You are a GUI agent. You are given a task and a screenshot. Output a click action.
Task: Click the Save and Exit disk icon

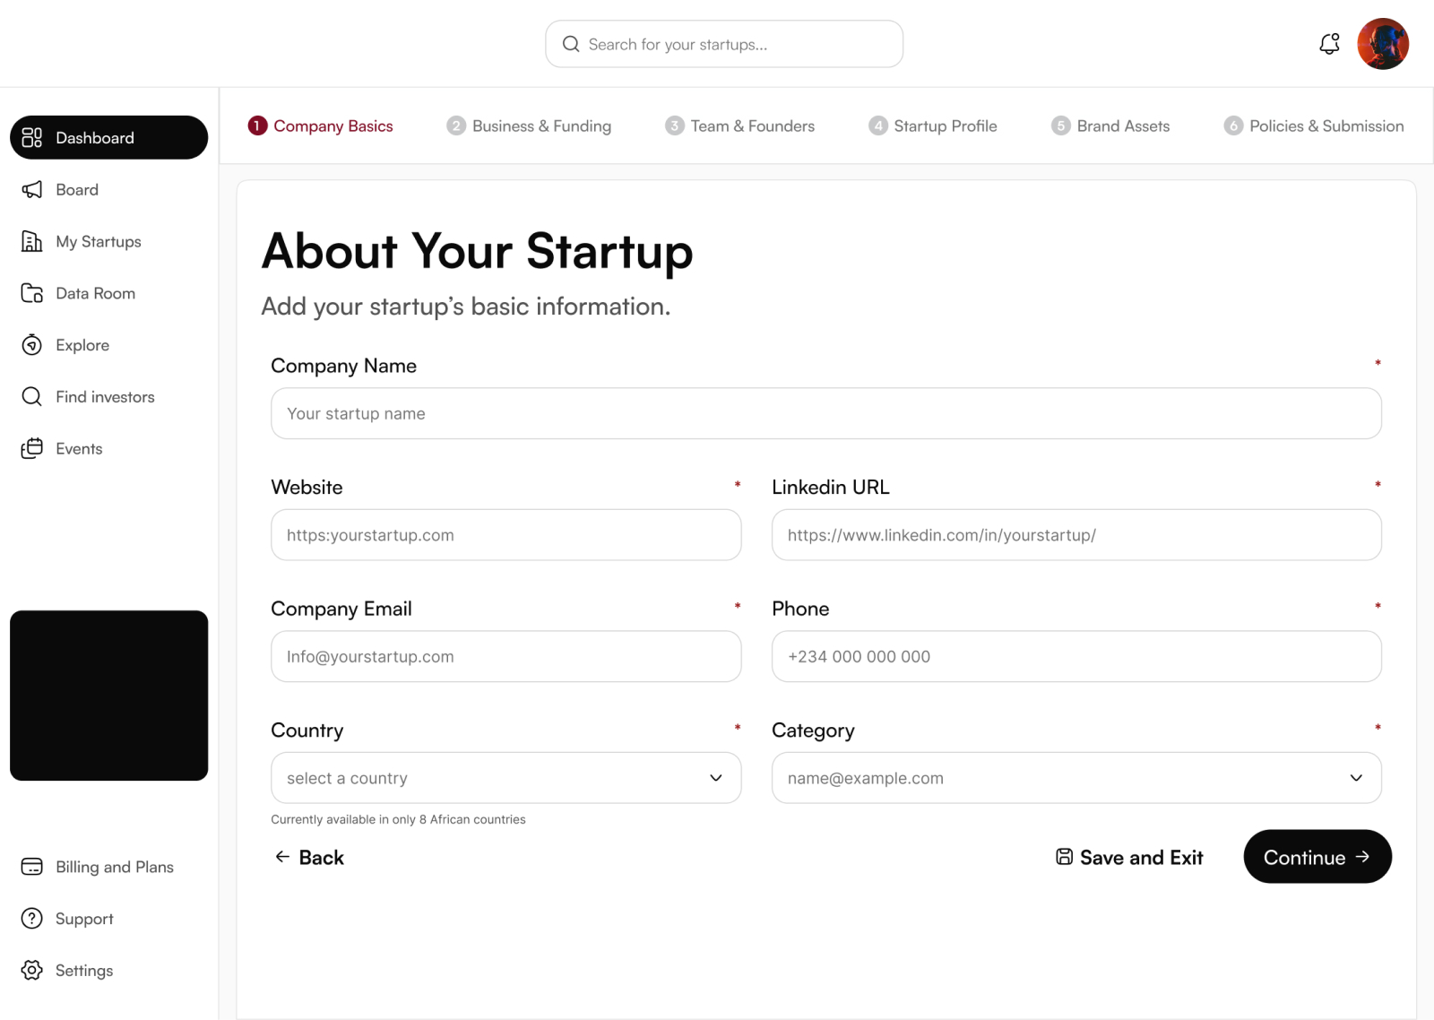1064,857
